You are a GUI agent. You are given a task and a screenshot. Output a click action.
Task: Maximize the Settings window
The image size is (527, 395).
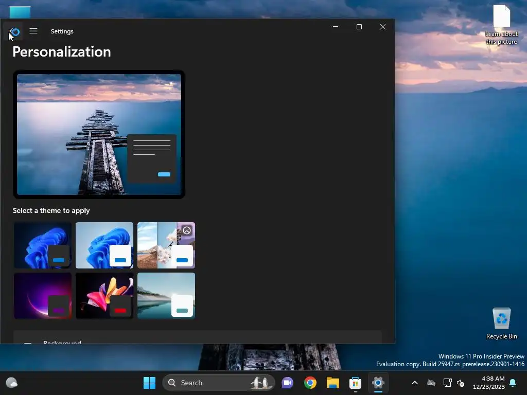point(359,27)
